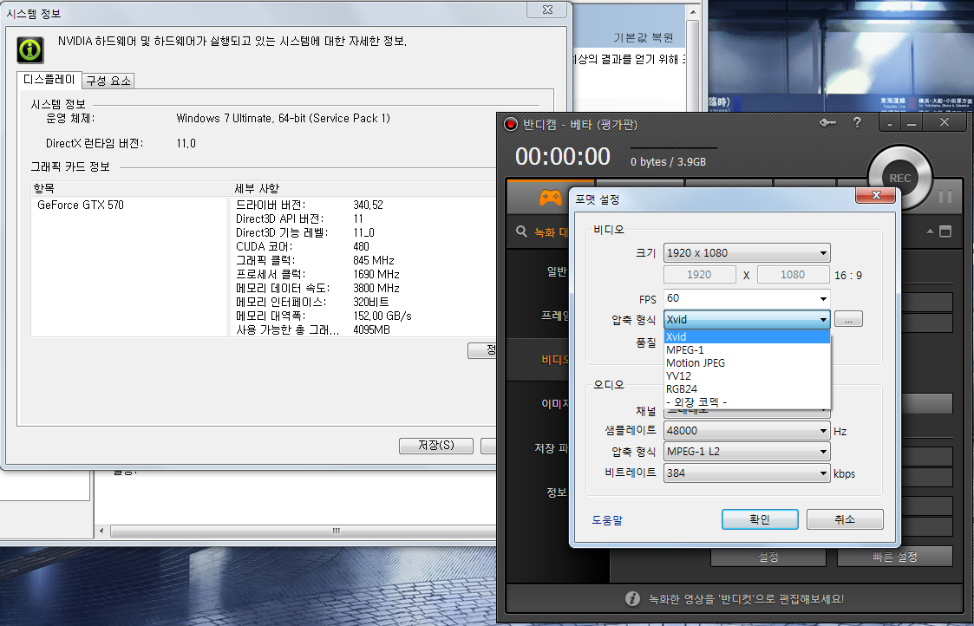Click the vertical scrollbar up arrow
Image resolution: width=974 pixels, height=626 pixels.
693,11
